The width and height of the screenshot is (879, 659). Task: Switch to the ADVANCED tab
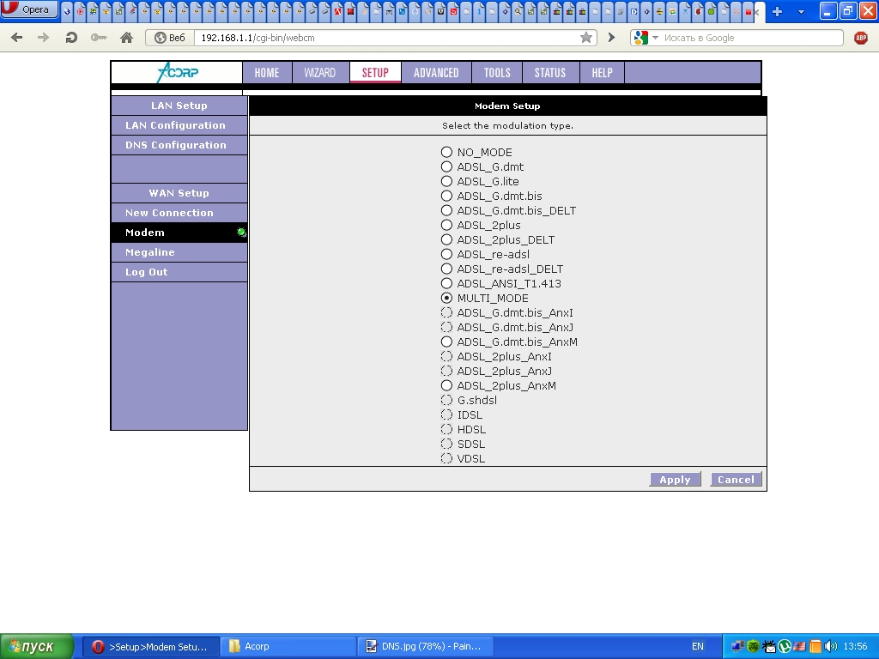[x=436, y=73]
